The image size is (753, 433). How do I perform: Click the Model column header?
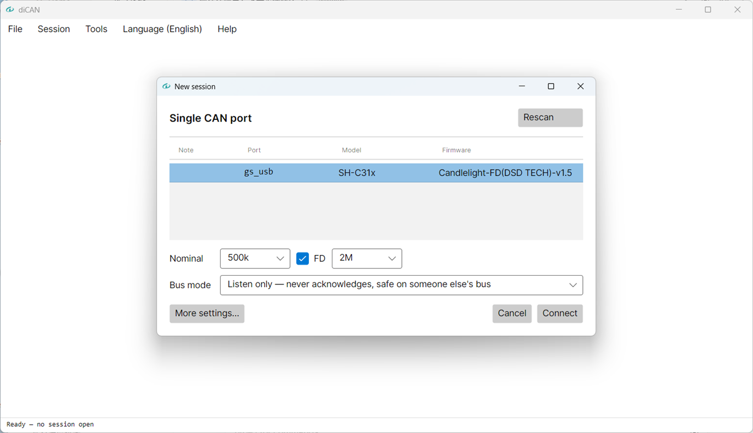click(352, 150)
